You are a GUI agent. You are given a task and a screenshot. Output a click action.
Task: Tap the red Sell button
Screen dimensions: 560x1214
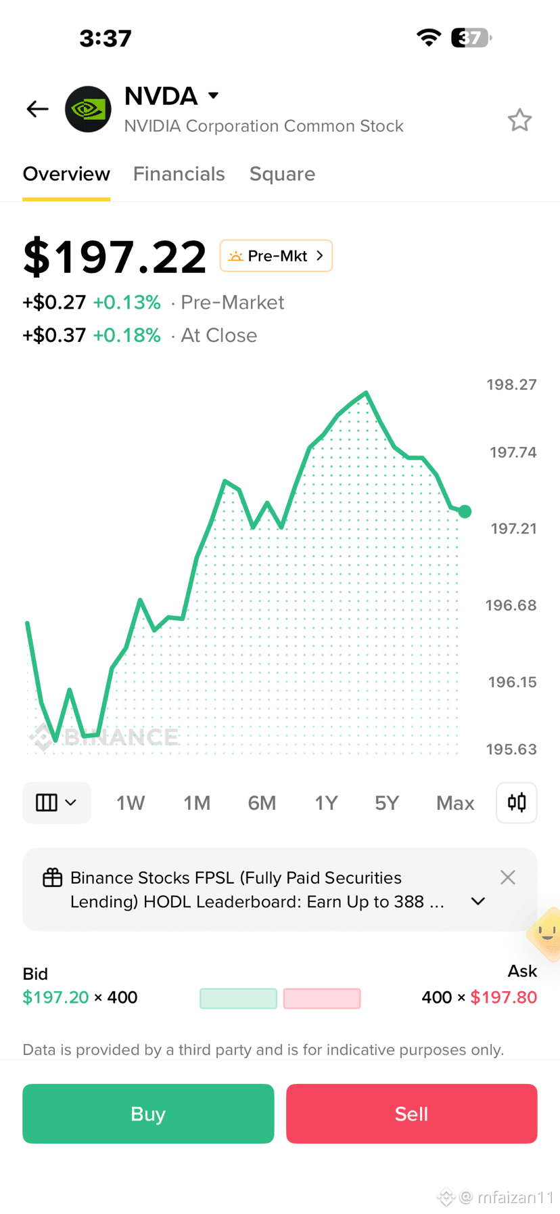pyautogui.click(x=411, y=1114)
